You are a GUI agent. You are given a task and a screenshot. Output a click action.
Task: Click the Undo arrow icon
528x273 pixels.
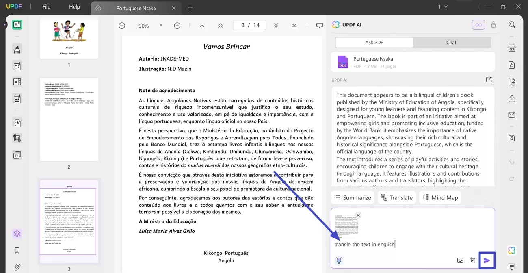point(512,162)
